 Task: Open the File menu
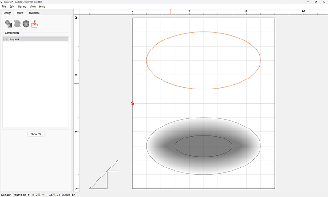4,7
